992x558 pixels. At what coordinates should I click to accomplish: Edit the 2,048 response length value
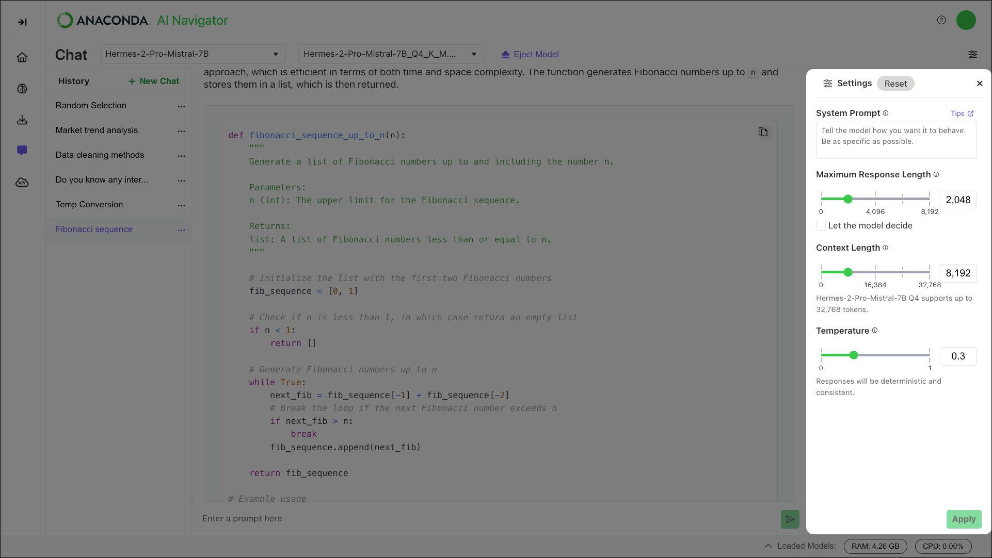tap(958, 200)
